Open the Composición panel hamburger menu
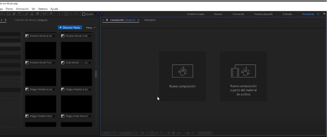327x137 pixels. coord(138,20)
